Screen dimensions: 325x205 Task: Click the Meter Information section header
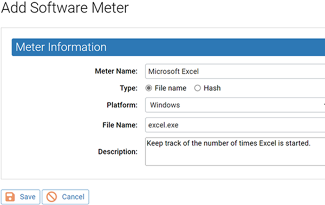pos(168,47)
